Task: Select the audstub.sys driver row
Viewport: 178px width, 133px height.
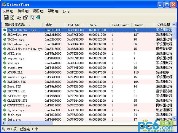Action: (87, 77)
